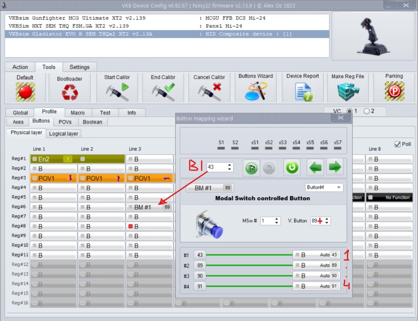418x321 pixels.
Task: Go to previous button with green left arrow
Action: pos(315,167)
